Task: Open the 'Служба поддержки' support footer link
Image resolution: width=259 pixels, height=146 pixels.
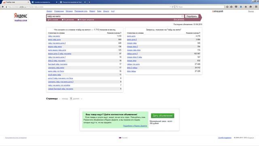Action: click(225, 138)
